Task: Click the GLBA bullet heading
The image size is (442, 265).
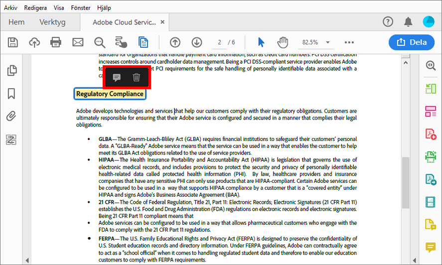Action: tap(105, 139)
